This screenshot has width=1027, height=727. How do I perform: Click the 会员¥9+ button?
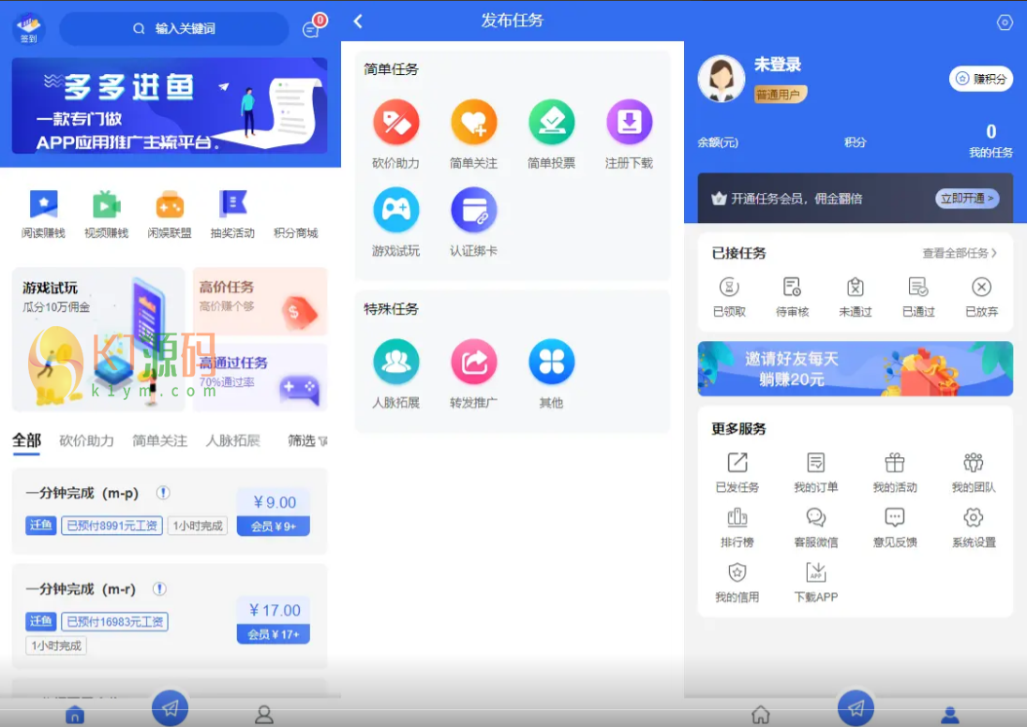click(x=273, y=526)
